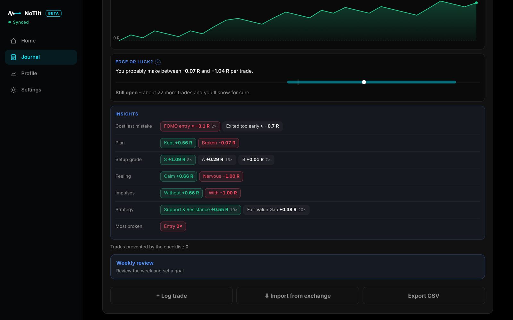Click the equity curve end point marker

(476, 3)
